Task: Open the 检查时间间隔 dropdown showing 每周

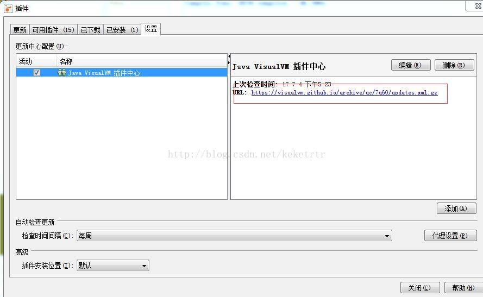Action: pos(234,236)
